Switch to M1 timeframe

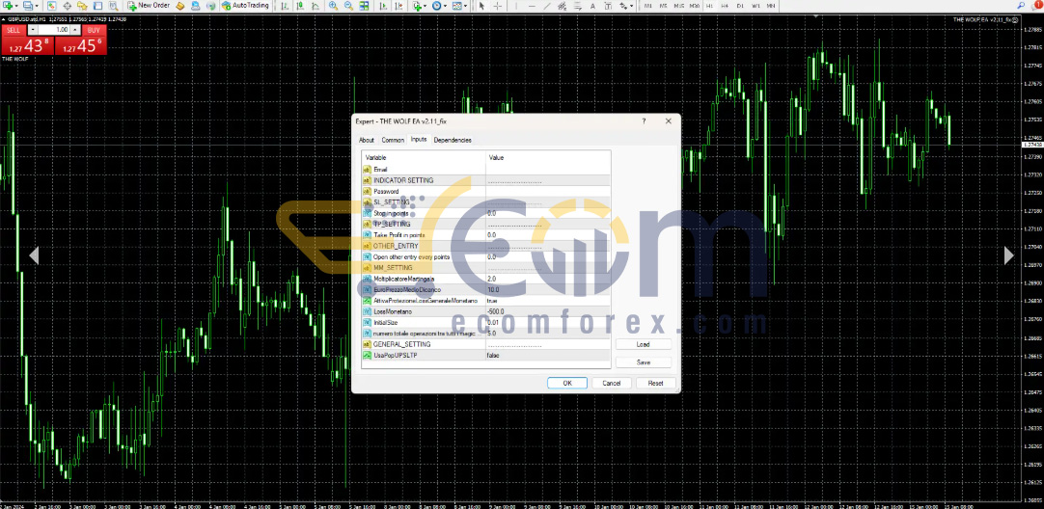[647, 6]
